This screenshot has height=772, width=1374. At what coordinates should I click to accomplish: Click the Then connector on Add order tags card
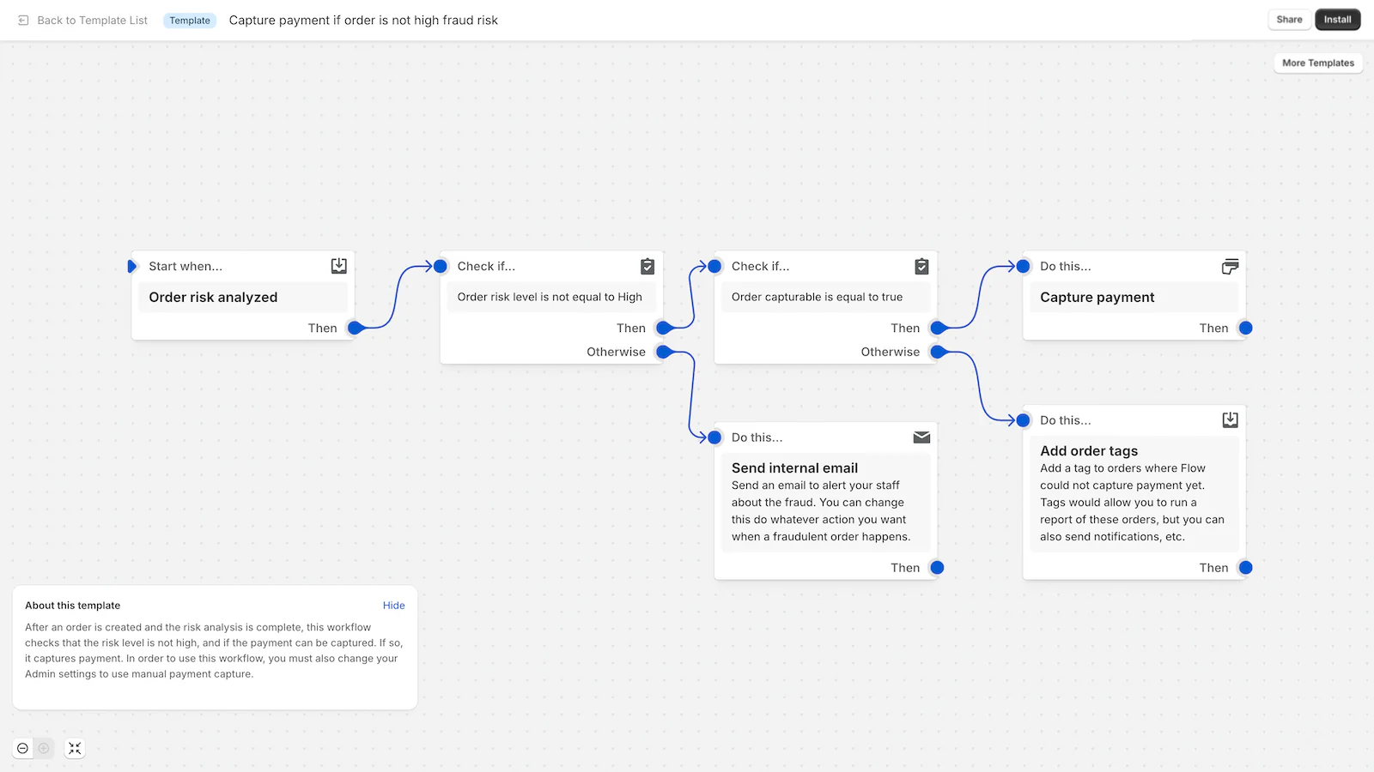click(x=1245, y=567)
